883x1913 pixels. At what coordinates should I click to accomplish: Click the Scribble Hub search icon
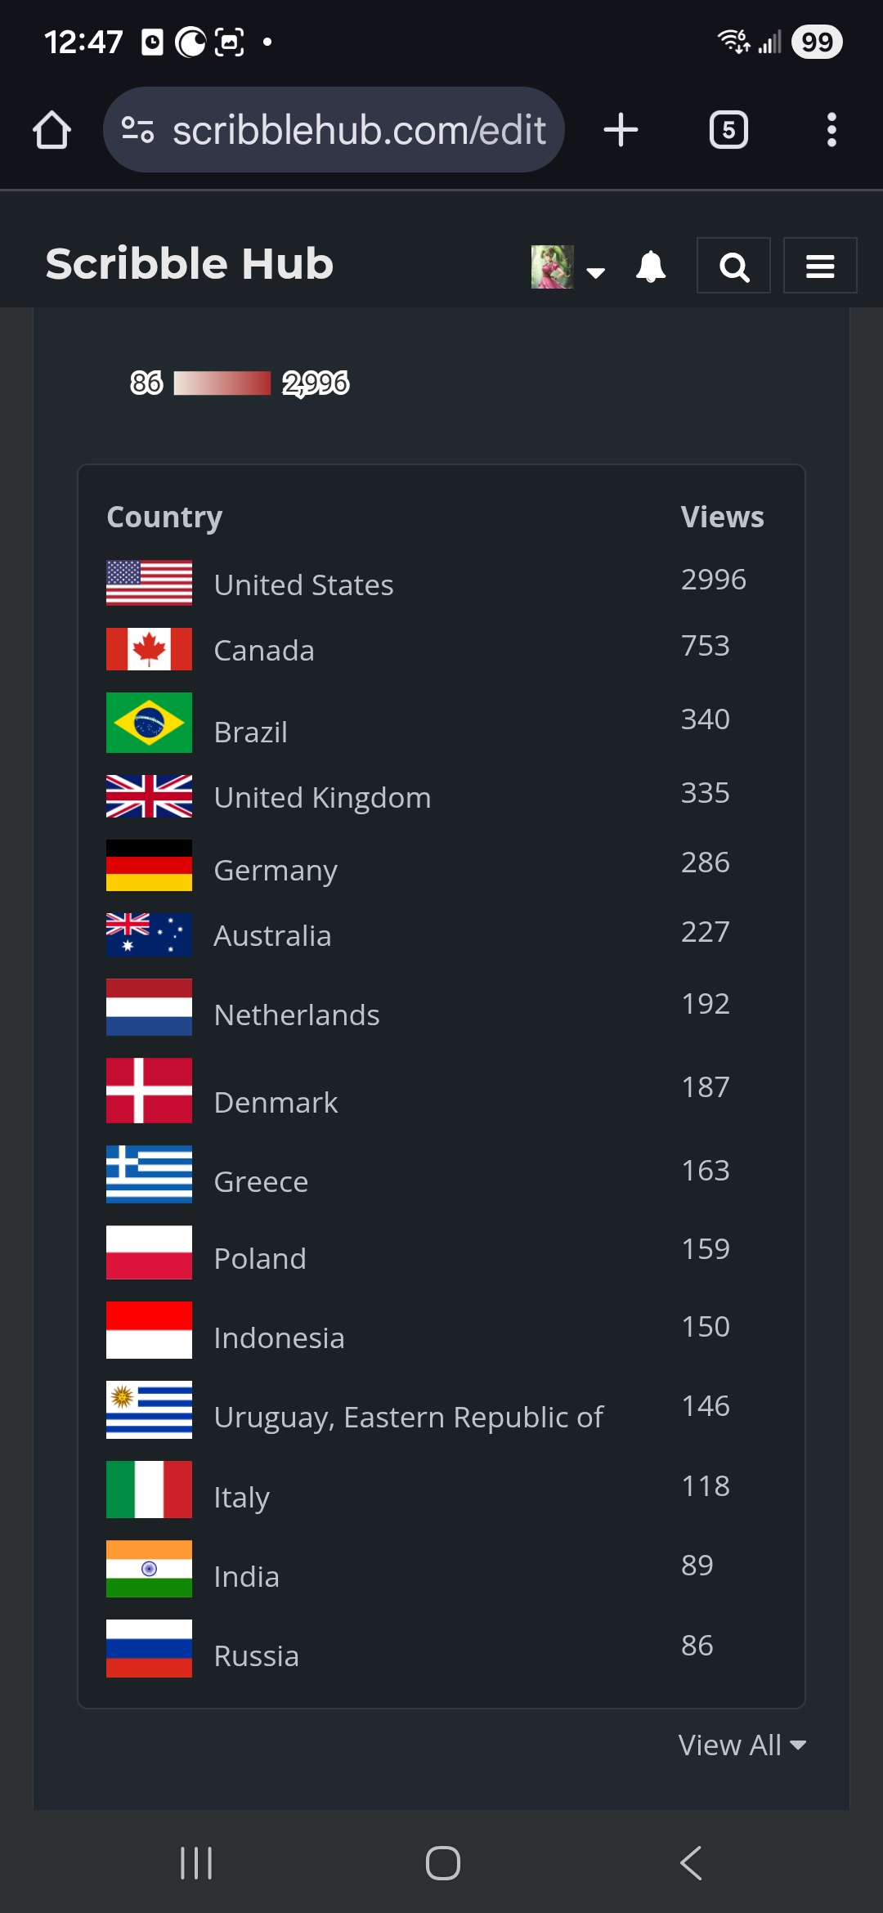click(733, 266)
